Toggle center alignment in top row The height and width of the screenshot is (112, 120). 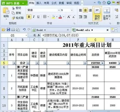(x=85, y=10)
